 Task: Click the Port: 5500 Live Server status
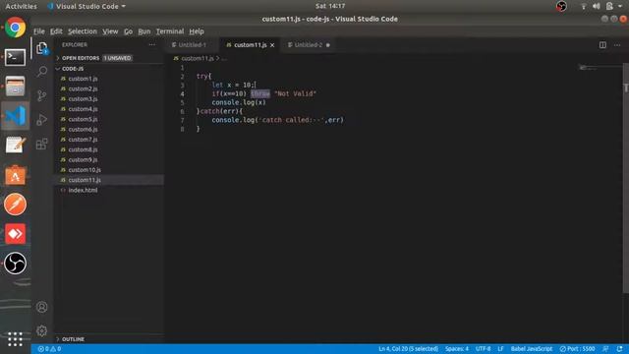577,349
